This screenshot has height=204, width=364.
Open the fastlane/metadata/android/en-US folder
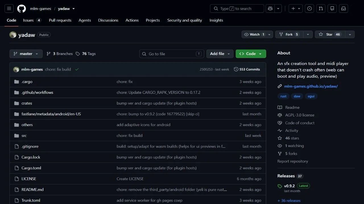(x=51, y=114)
